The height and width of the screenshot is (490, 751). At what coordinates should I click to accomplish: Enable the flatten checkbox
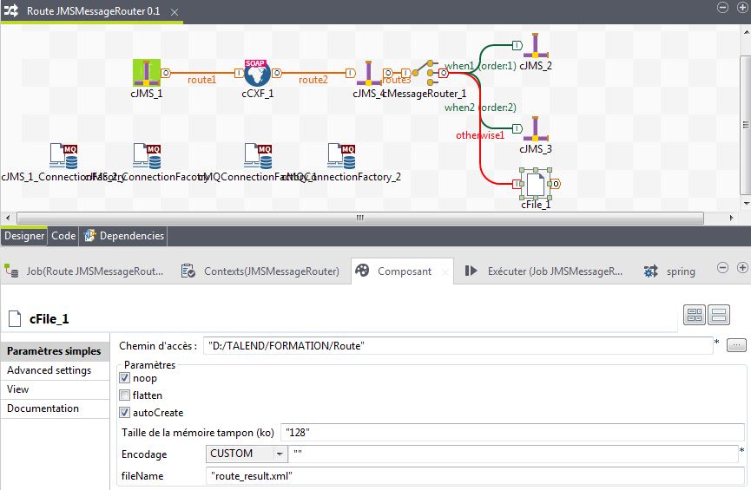(124, 395)
